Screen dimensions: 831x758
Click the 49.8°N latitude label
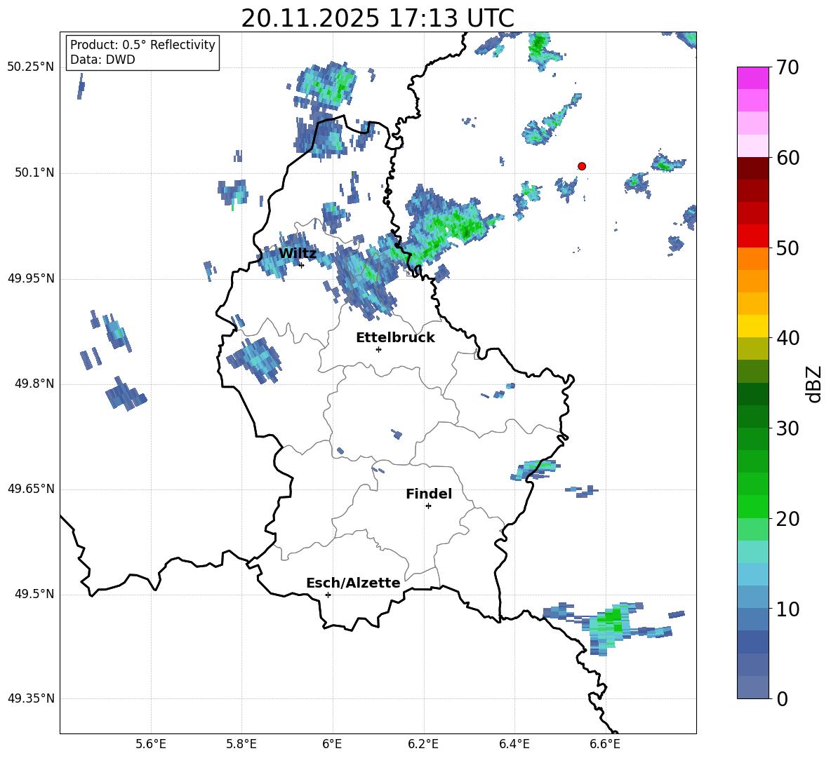34,384
